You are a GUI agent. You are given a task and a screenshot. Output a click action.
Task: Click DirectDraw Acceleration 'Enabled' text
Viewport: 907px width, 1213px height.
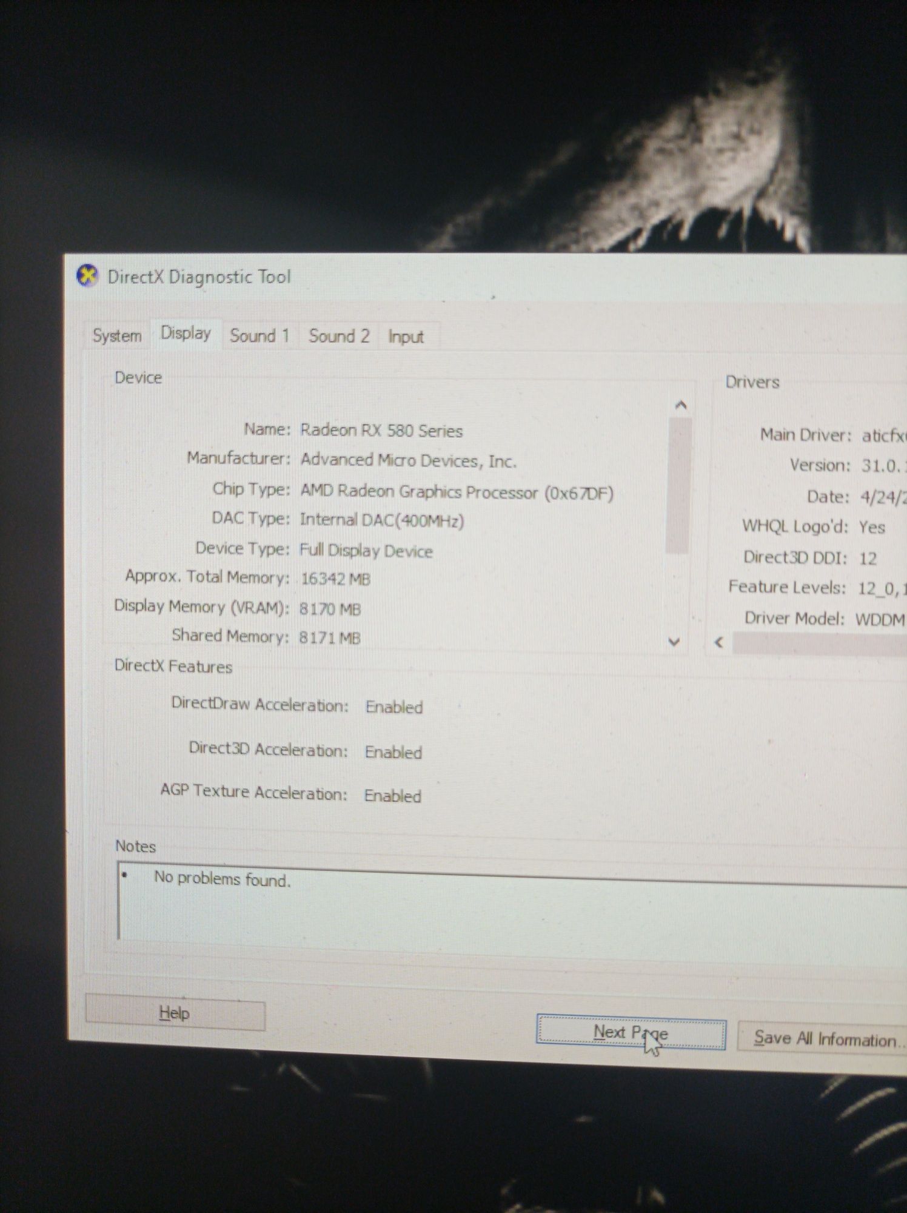coord(394,707)
